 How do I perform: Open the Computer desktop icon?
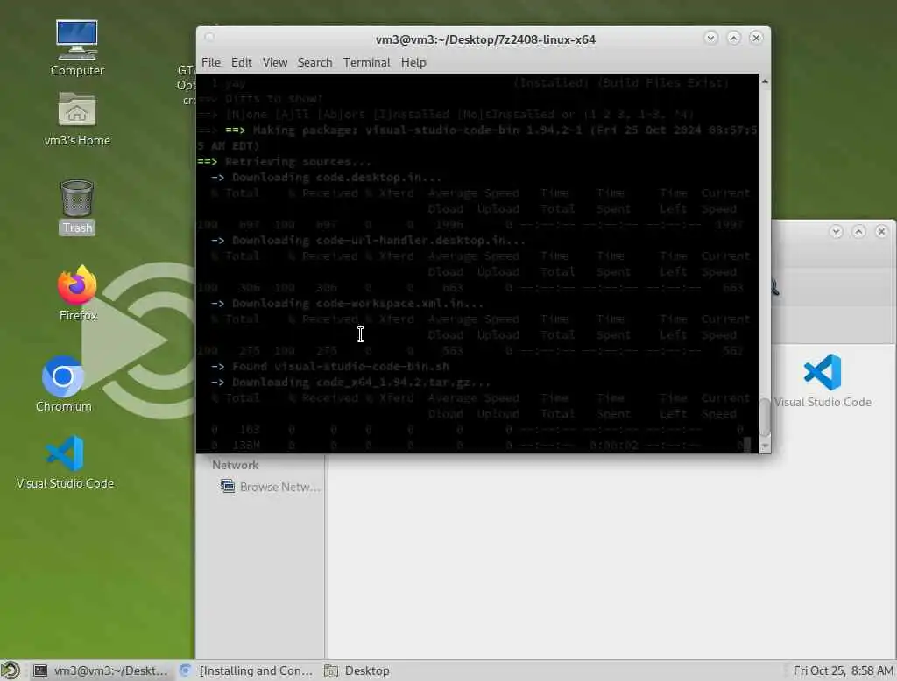tap(77, 48)
